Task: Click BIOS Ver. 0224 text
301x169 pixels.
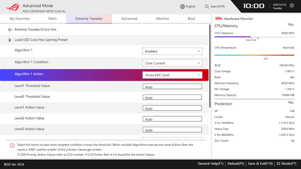Action: 14,164
